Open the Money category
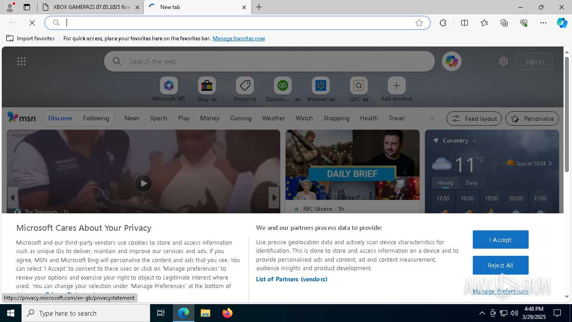Screen dimensions: 572x322 (210, 118)
